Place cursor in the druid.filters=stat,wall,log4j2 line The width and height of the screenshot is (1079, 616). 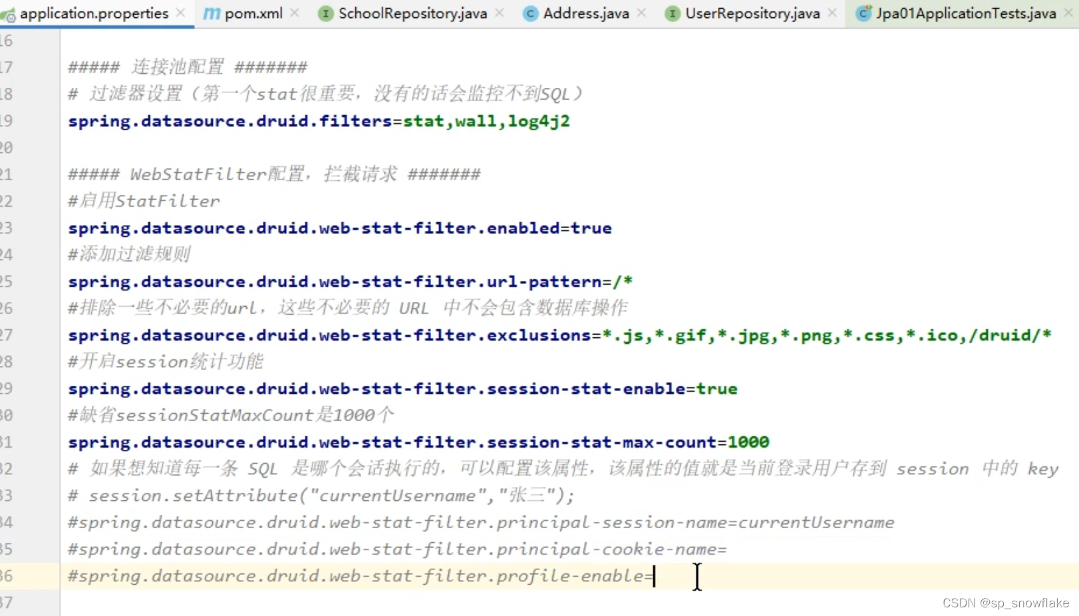point(319,121)
